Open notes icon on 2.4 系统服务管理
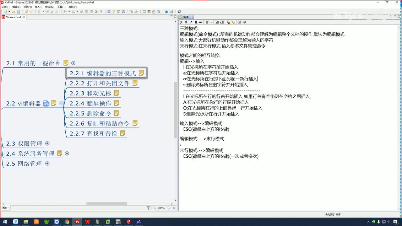 [60, 153]
